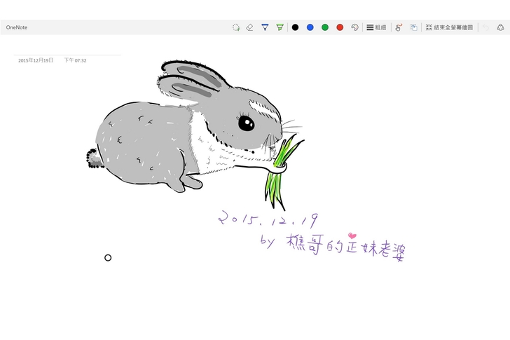Screen dimensions: 510x340
Task: Open the color palette for more colors
Action: [x=354, y=27]
